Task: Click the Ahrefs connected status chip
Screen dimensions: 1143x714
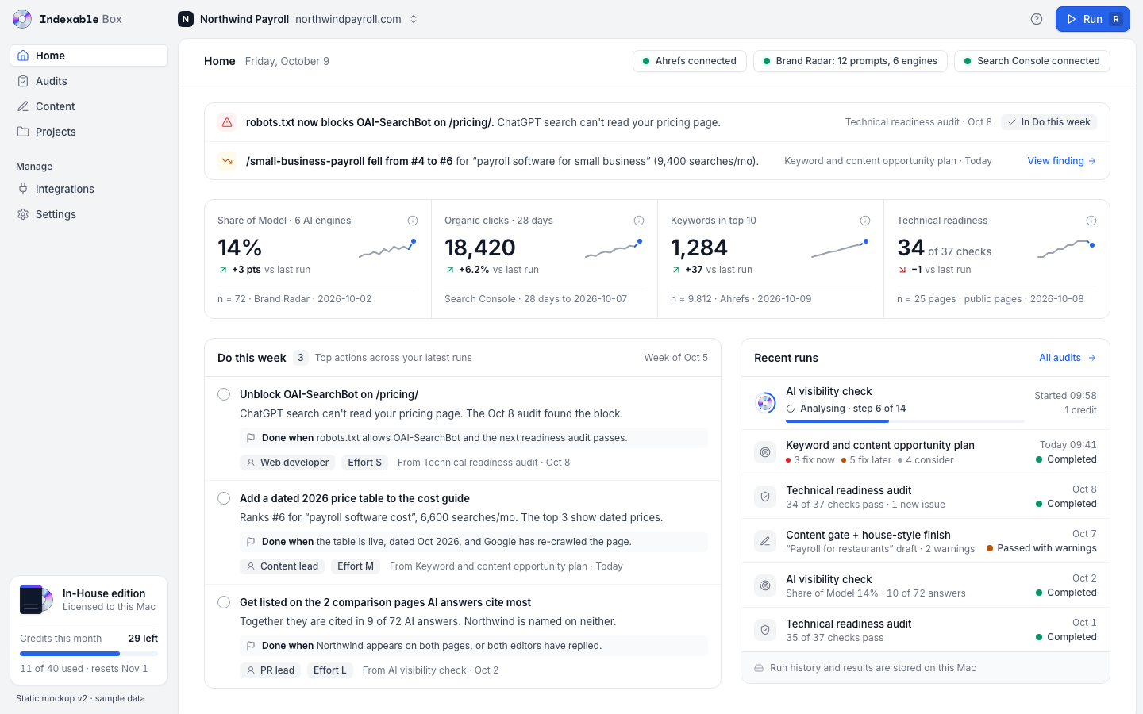Action: [x=690, y=61]
